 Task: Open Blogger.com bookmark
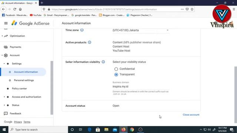pos(112,15)
